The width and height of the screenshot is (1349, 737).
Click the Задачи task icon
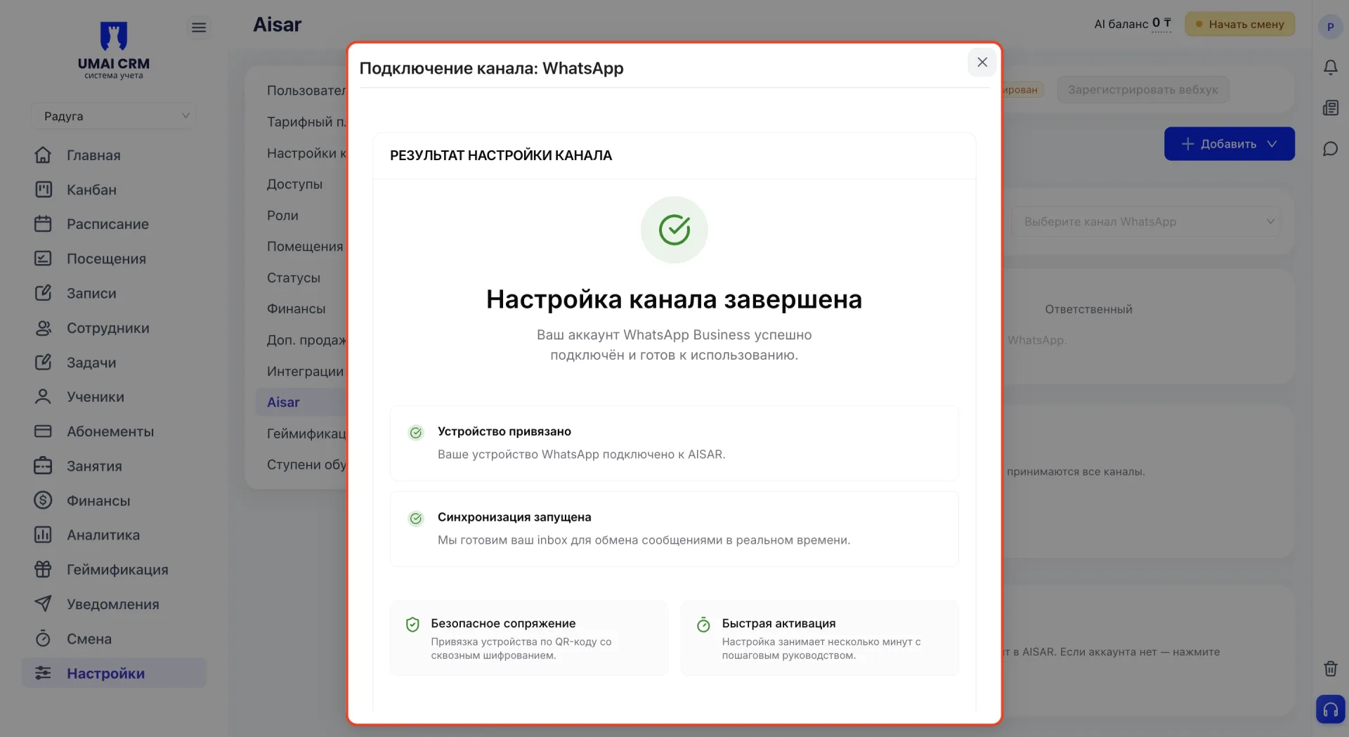click(x=43, y=362)
